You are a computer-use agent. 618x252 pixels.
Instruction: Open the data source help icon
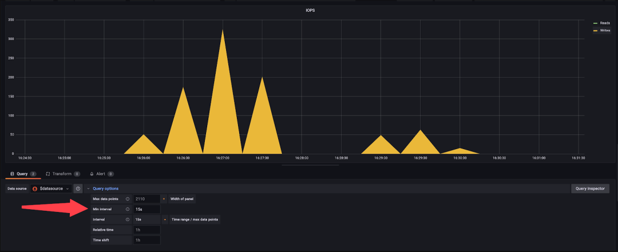point(78,189)
